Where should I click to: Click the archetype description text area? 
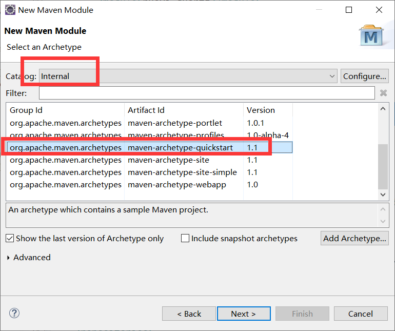coord(192,216)
